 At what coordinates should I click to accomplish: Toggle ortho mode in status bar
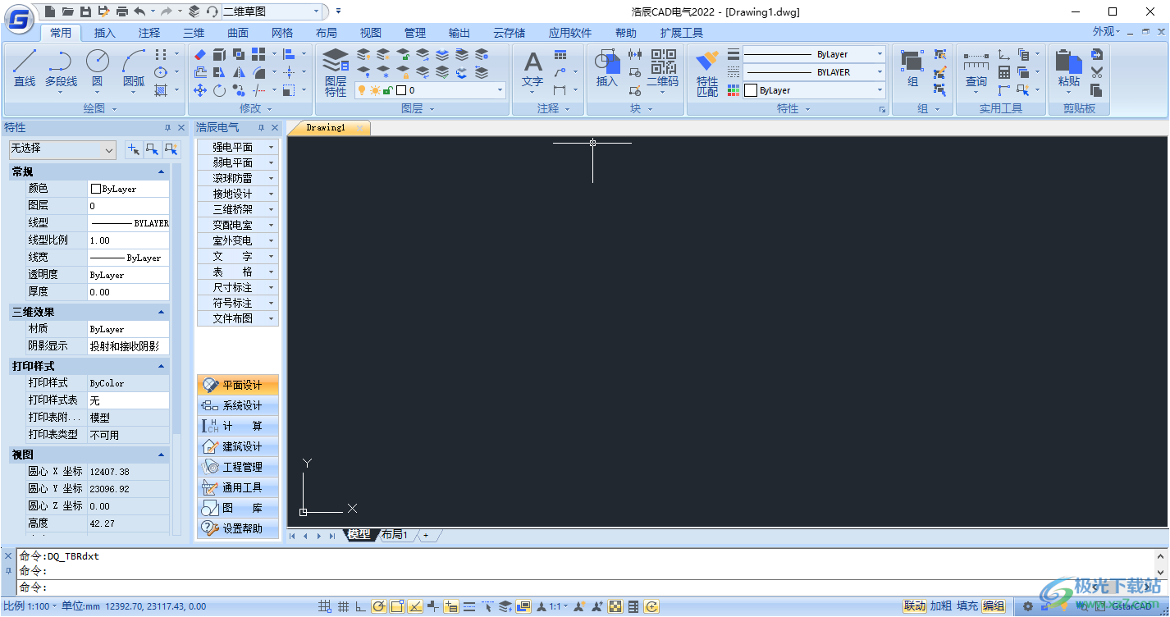(361, 606)
